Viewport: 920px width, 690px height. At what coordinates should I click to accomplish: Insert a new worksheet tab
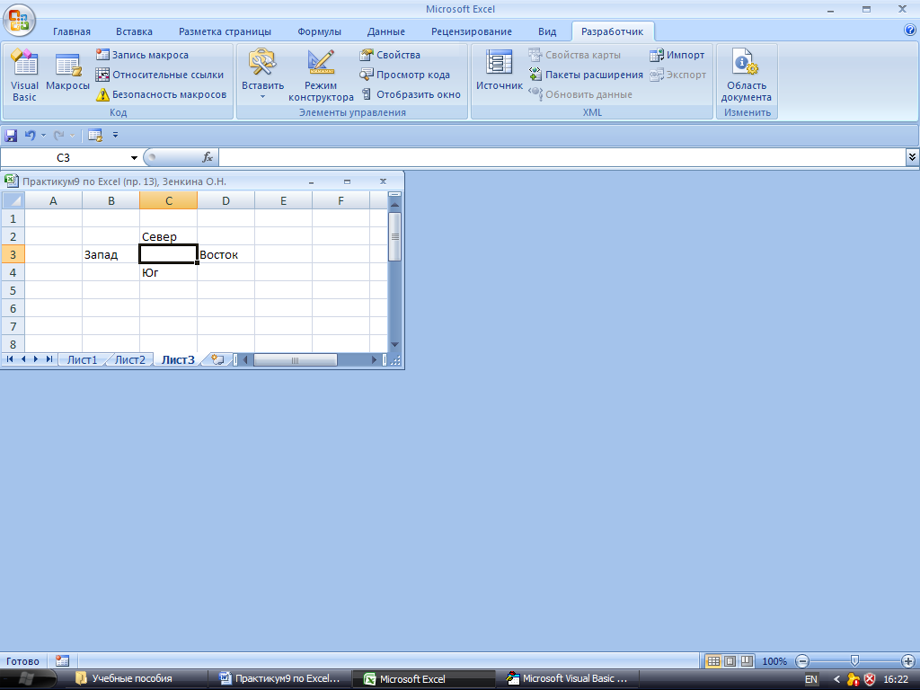(x=217, y=359)
